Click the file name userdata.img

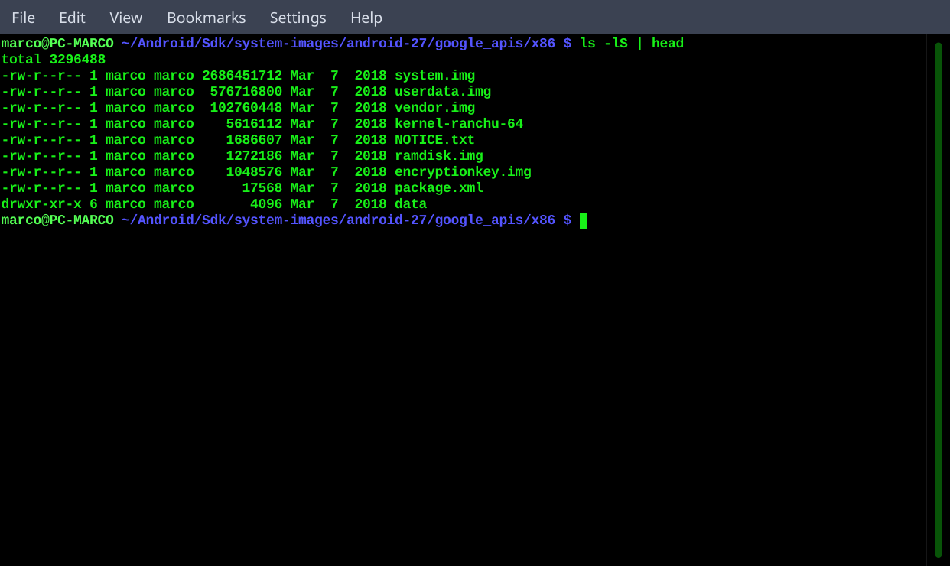443,92
